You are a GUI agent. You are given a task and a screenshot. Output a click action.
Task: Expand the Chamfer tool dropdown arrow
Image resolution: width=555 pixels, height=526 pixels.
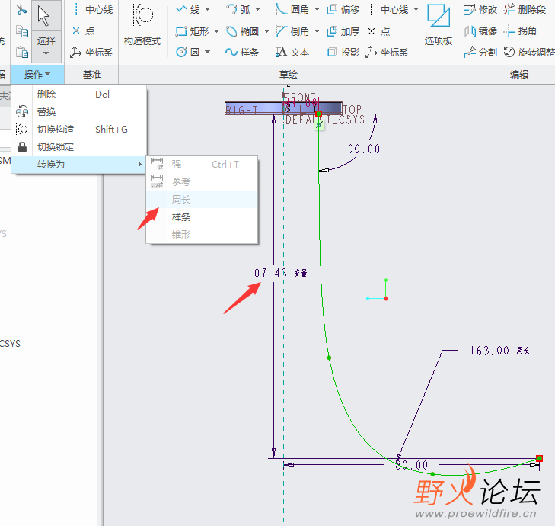(317, 31)
